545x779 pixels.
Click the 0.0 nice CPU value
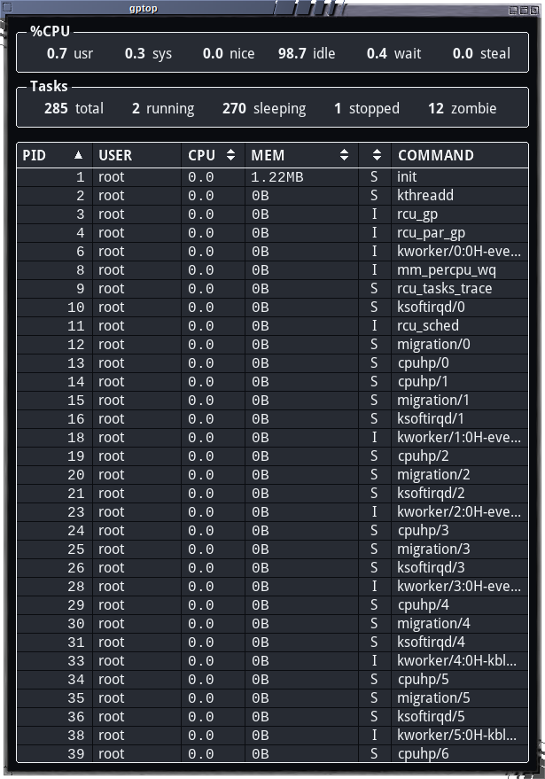click(x=229, y=54)
